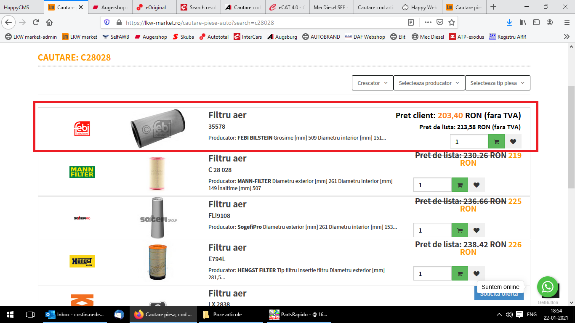Go to browser home page

49,22
